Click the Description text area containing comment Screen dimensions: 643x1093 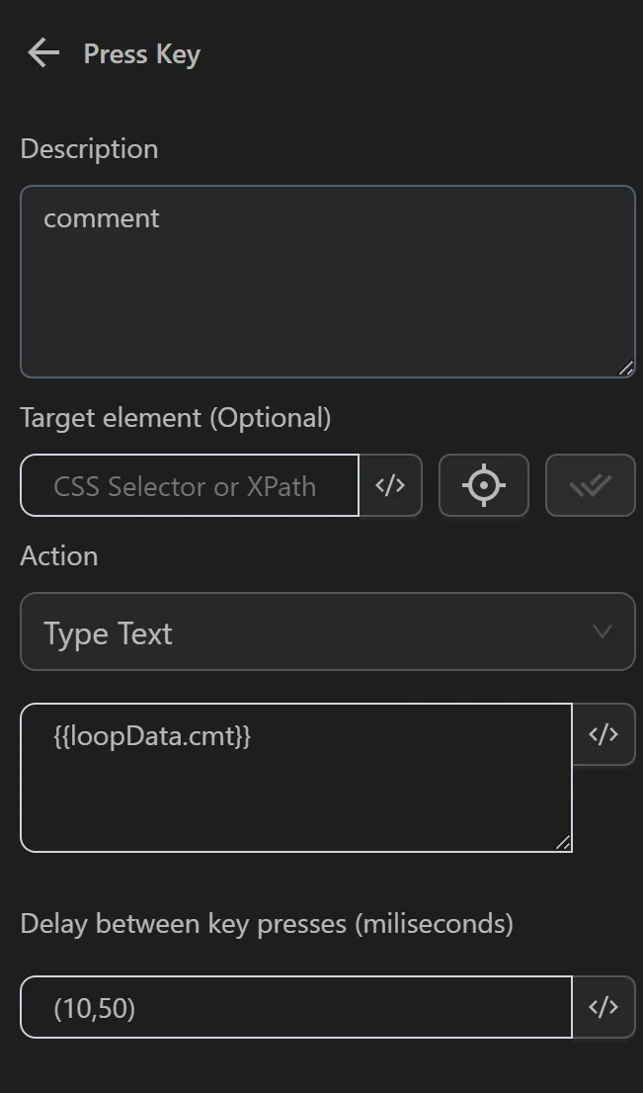pos(328,281)
